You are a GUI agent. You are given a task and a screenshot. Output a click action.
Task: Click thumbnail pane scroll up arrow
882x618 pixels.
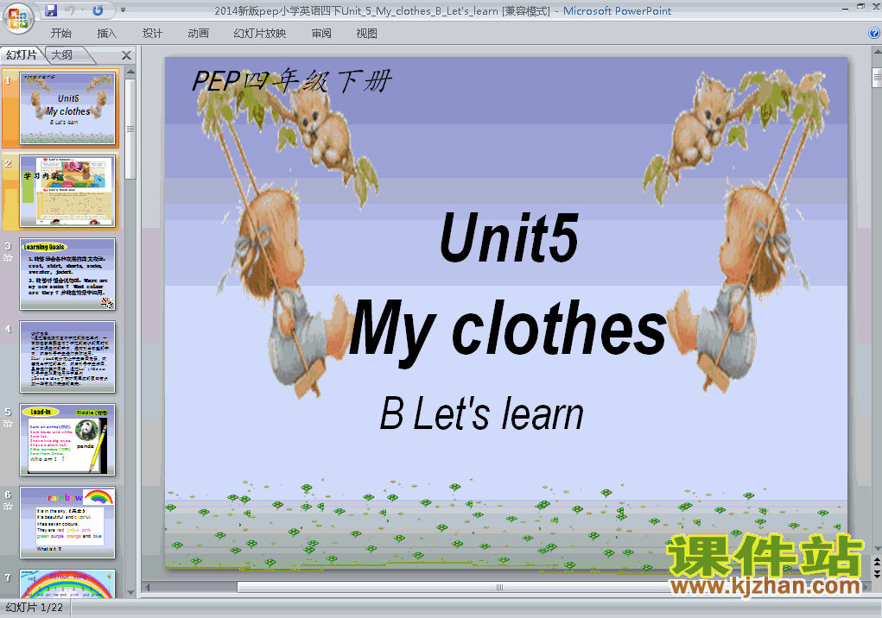pyautogui.click(x=130, y=72)
